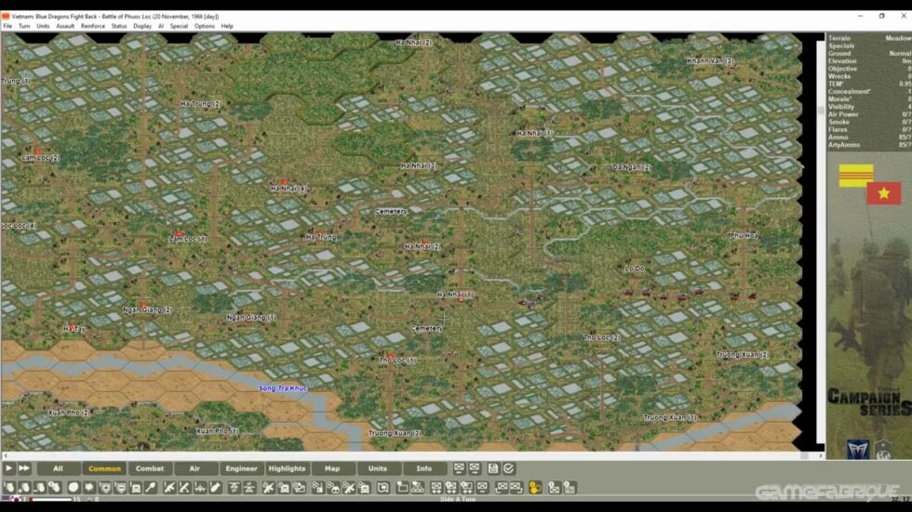Click the first rifle fire icon
Viewport: 912px width, 512px height.
click(x=168, y=488)
